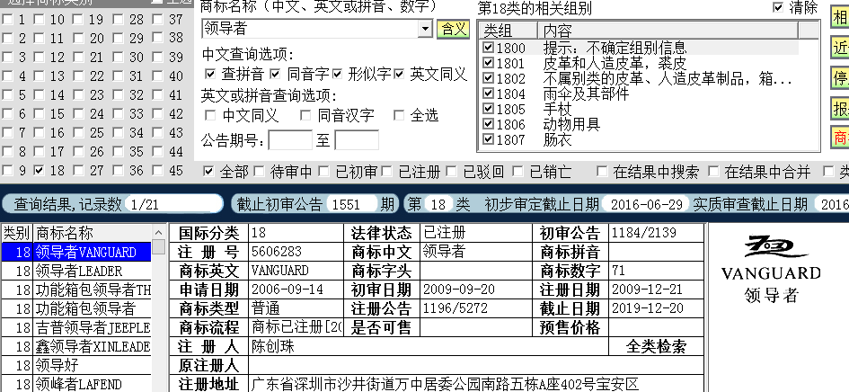Open the trademark name dropdown arrow
Image resolution: width=849 pixels, height=392 pixels.
point(426,29)
